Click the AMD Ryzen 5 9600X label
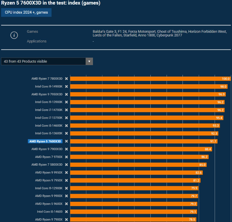This screenshot has height=222, width=232. point(49,204)
